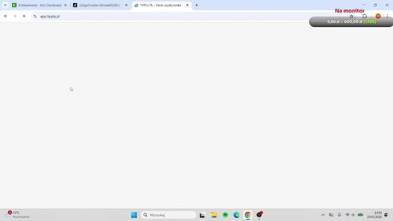Open the Chrome extensions menu

coord(365,16)
